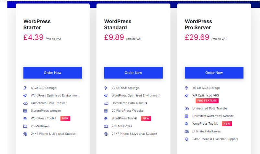Click Unlimited Mailboxes feature text

click(x=207, y=131)
